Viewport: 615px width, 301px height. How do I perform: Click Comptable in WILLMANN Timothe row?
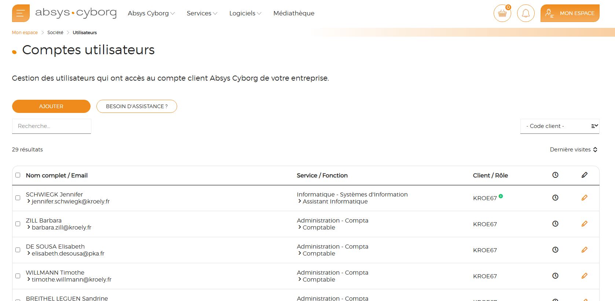click(319, 280)
